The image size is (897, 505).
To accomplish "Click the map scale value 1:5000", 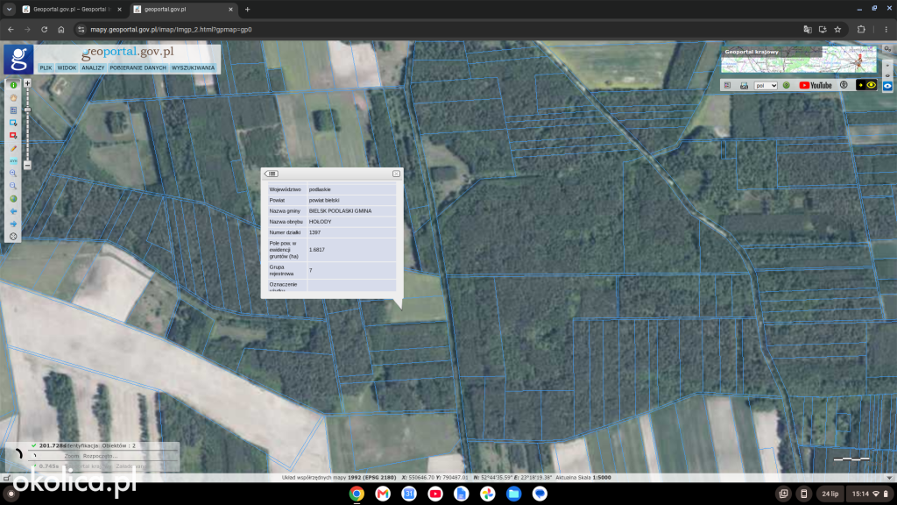I will coord(602,477).
